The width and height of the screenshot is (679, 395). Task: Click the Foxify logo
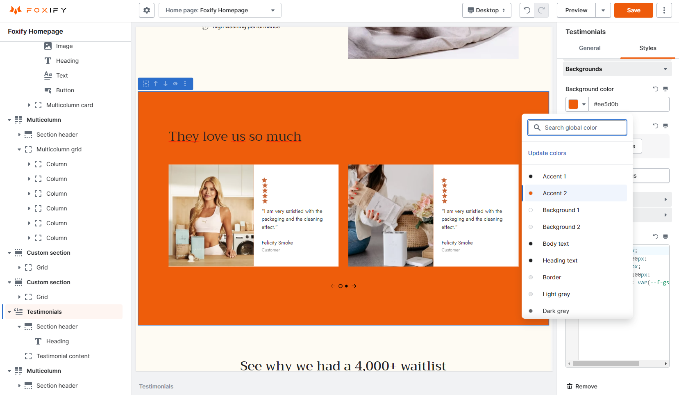pos(38,10)
